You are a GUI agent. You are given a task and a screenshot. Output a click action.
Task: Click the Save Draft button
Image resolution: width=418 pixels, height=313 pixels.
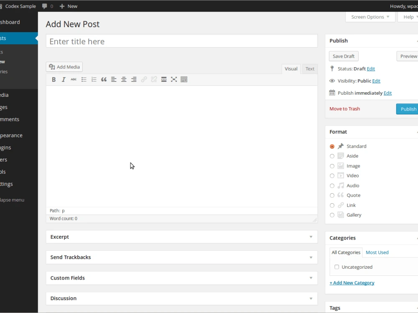(343, 56)
